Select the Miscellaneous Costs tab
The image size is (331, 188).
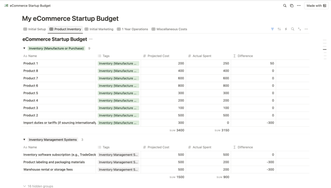pos(169,29)
